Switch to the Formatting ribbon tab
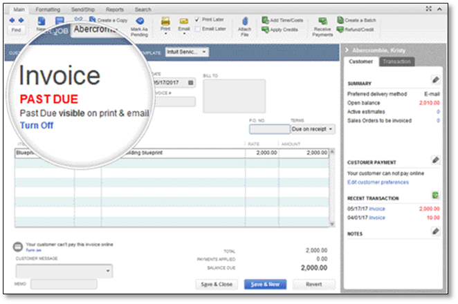458x304 pixels. pyautogui.click(x=48, y=10)
